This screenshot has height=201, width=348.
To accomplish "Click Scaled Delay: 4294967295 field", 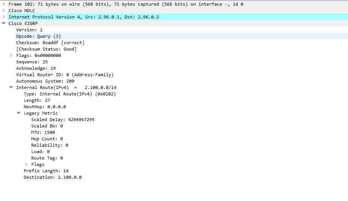I will pyautogui.click(x=63, y=120).
